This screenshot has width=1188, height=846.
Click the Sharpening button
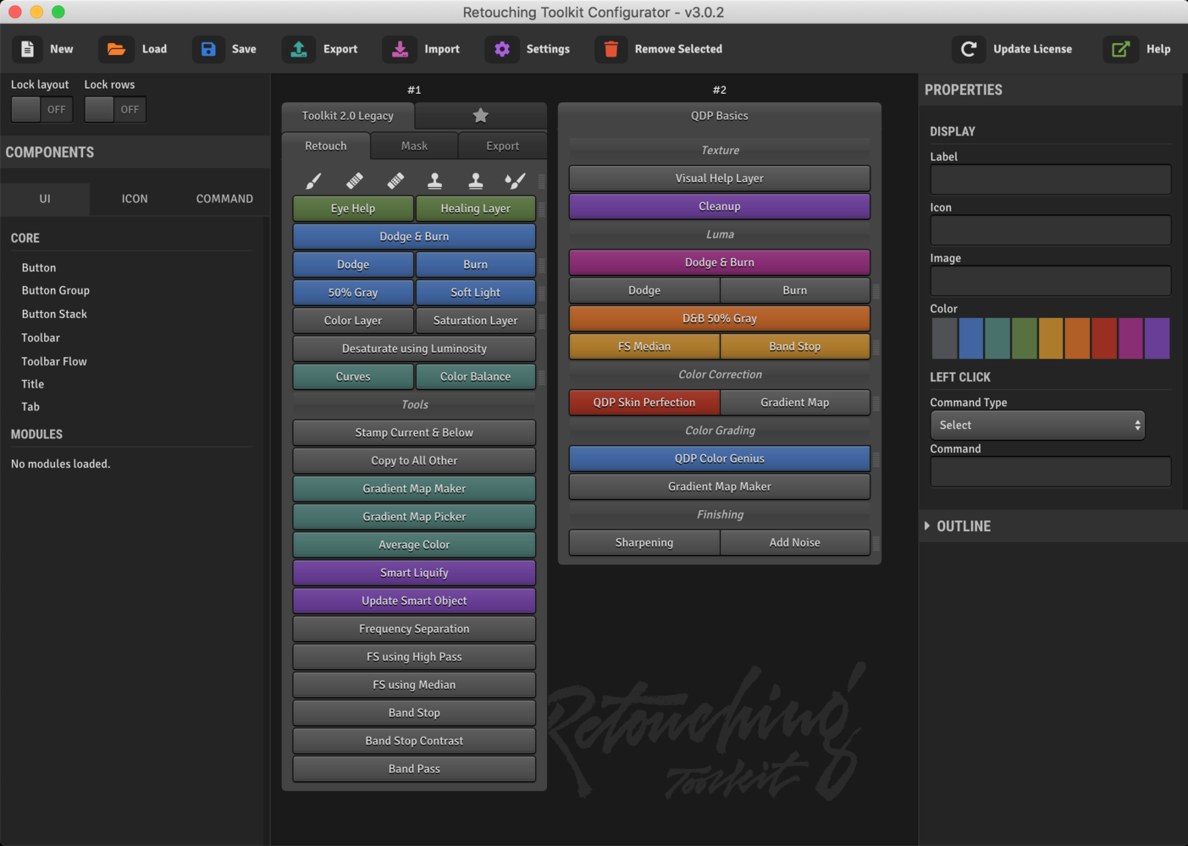[x=644, y=543]
